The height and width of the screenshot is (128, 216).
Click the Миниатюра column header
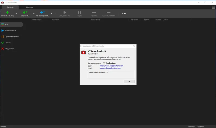[x=37, y=20]
